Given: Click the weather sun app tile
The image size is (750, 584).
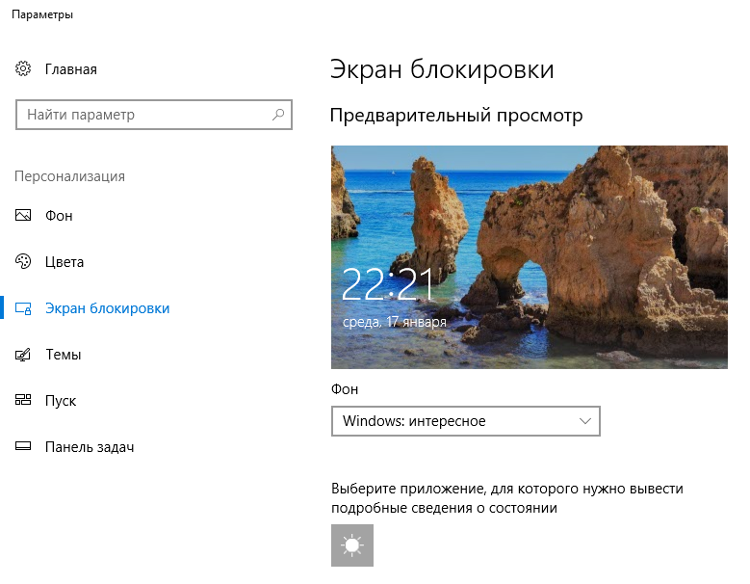Looking at the screenshot, I should (x=352, y=545).
